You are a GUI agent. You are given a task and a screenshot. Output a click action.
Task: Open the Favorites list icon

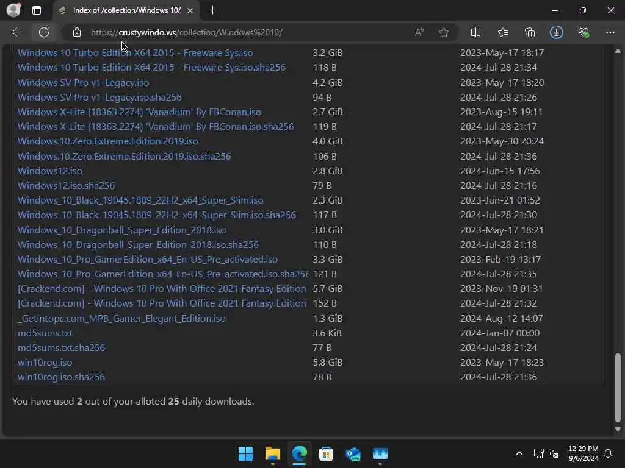pyautogui.click(x=503, y=32)
